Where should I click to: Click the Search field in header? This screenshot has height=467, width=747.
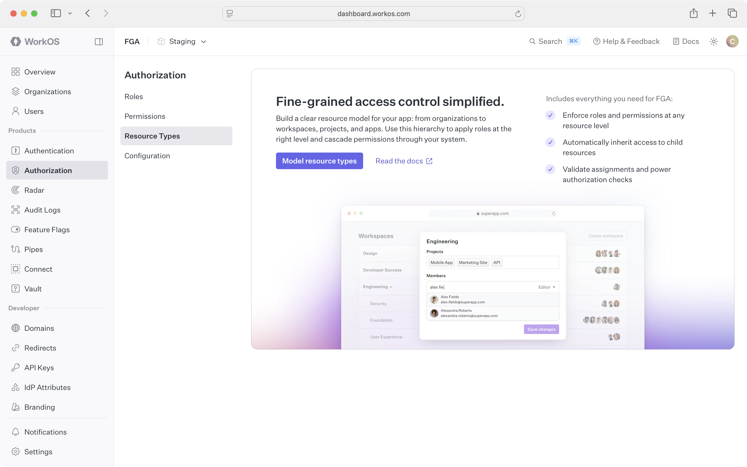pyautogui.click(x=550, y=42)
